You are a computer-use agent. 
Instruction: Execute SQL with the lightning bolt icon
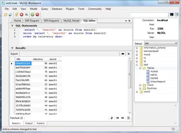coord(17,14)
